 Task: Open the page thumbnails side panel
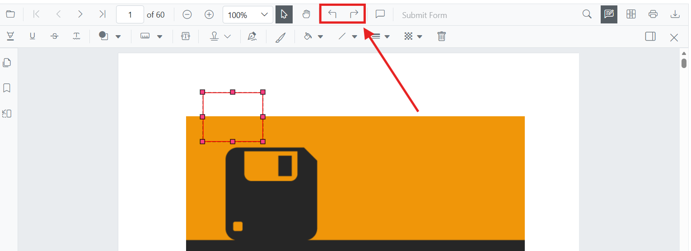pos(7,63)
